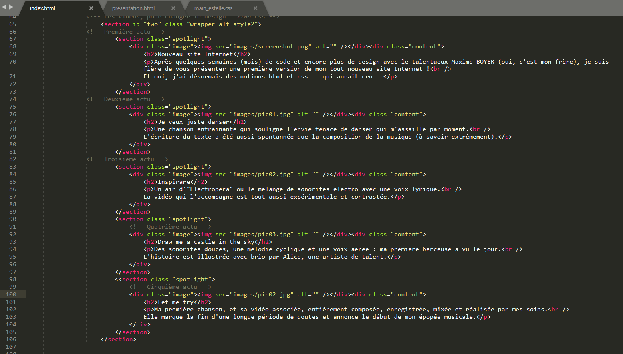Switch to the main_estelle.css tab
Screen dimensions: 623x354
point(213,8)
